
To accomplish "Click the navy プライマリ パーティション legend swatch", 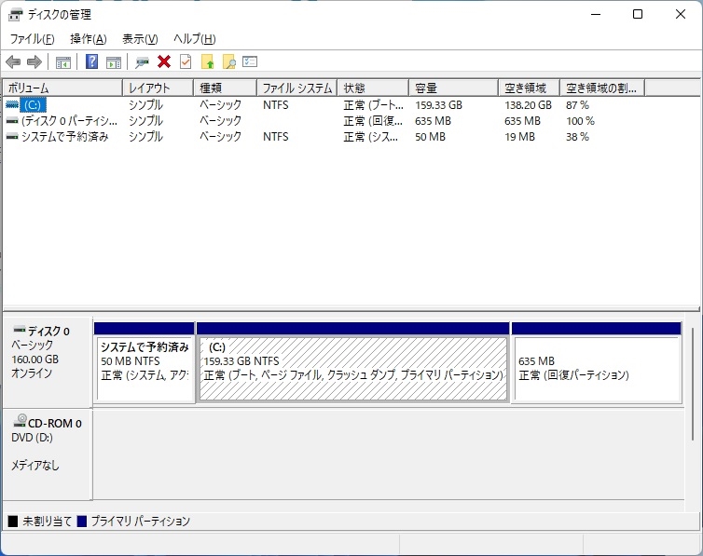I will pyautogui.click(x=82, y=522).
